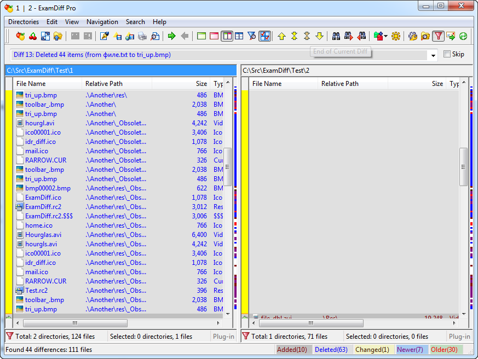Viewport: 478px width, 359px height.
Task: Open options with the gear and wrench icon
Action: tap(413, 36)
